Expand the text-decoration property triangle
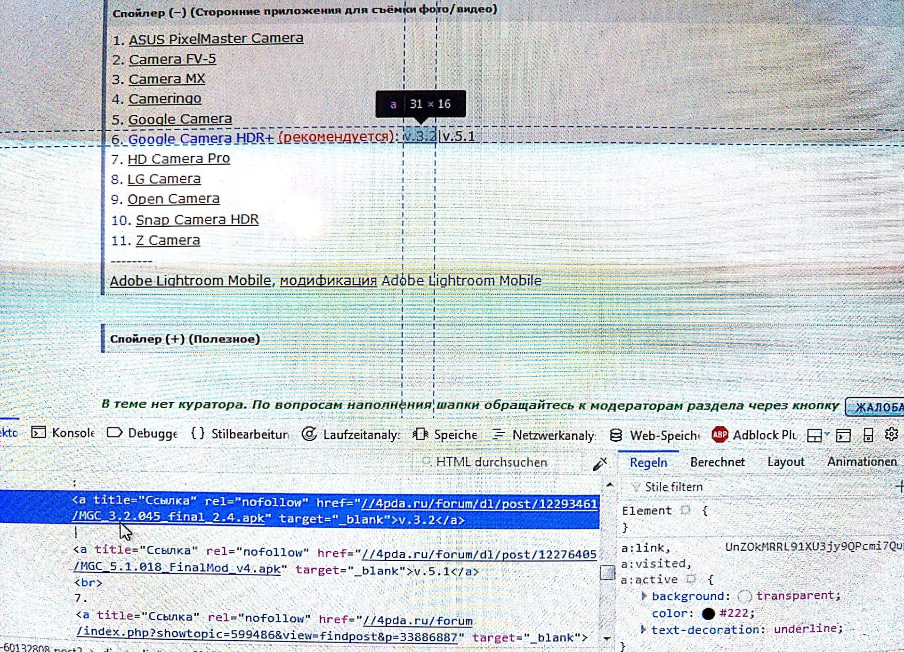Viewport: 904px width, 652px height. pos(643,629)
